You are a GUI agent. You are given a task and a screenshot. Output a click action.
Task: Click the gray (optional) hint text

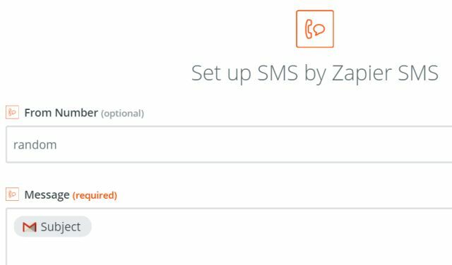(122, 113)
